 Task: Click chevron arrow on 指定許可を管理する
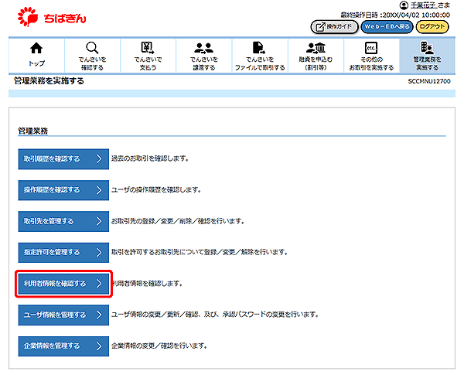point(99,253)
